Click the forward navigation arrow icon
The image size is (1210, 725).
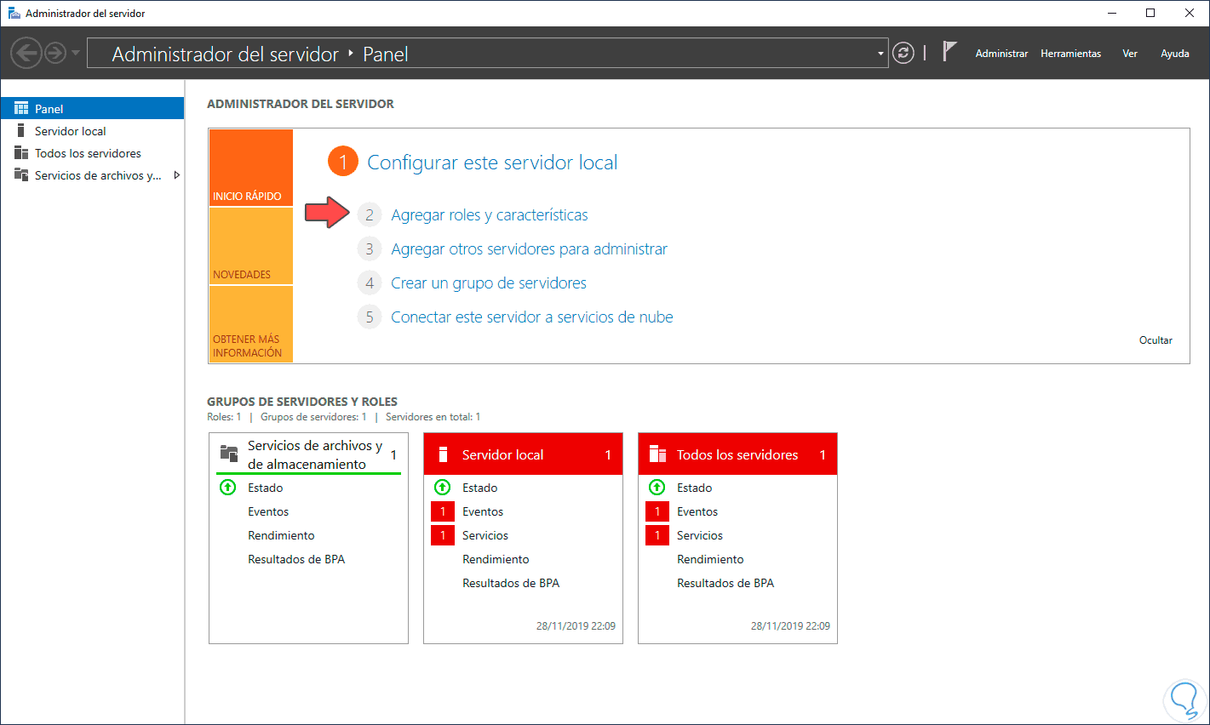[55, 54]
